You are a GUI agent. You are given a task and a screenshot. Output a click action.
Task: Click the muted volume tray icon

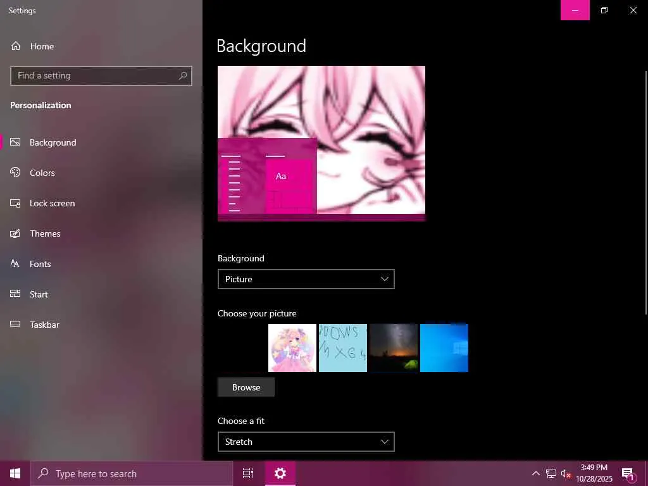pyautogui.click(x=566, y=473)
